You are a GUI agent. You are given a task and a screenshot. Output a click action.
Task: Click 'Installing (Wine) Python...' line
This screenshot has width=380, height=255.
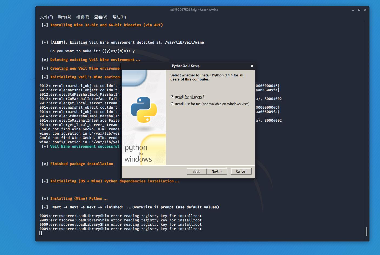(79, 198)
